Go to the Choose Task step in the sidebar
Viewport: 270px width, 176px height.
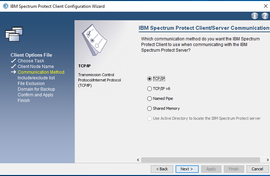(31, 61)
